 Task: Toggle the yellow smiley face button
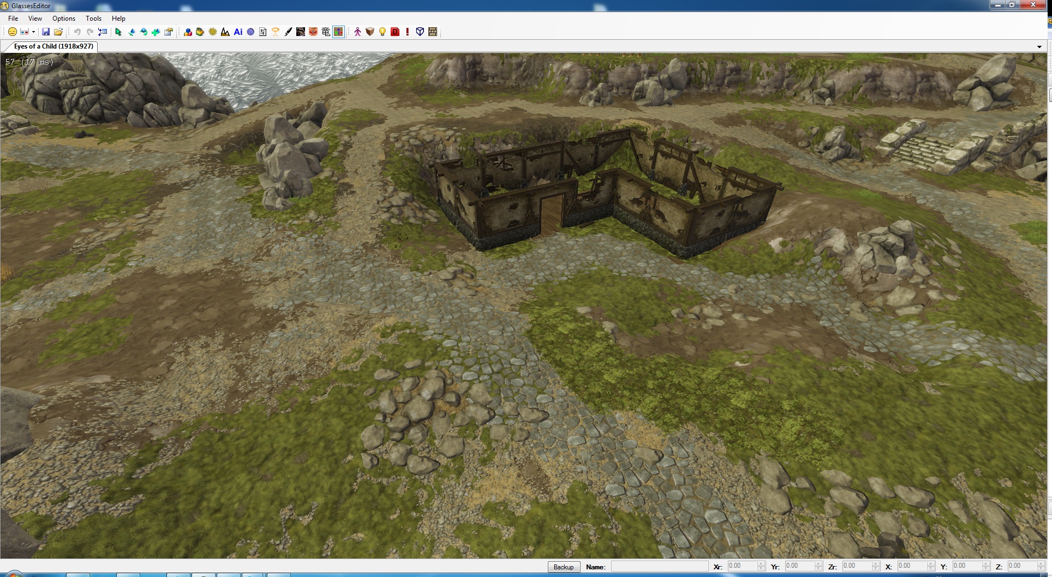pyautogui.click(x=12, y=32)
